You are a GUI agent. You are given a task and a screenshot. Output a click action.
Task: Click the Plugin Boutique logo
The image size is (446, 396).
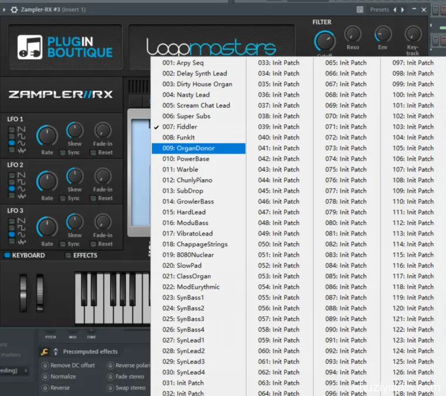point(64,47)
